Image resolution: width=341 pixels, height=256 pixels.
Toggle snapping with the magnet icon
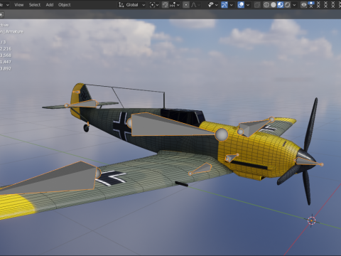(165, 5)
